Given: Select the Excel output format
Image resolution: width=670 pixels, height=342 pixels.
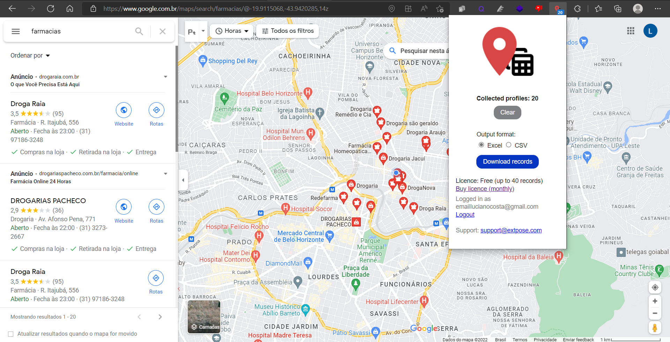Looking at the screenshot, I should click(481, 145).
